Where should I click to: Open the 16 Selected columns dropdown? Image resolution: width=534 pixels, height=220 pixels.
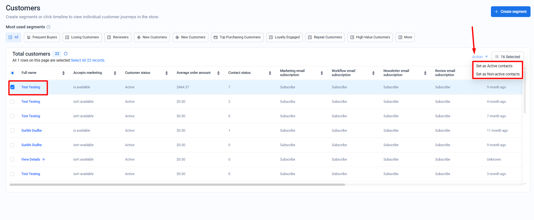coord(507,57)
